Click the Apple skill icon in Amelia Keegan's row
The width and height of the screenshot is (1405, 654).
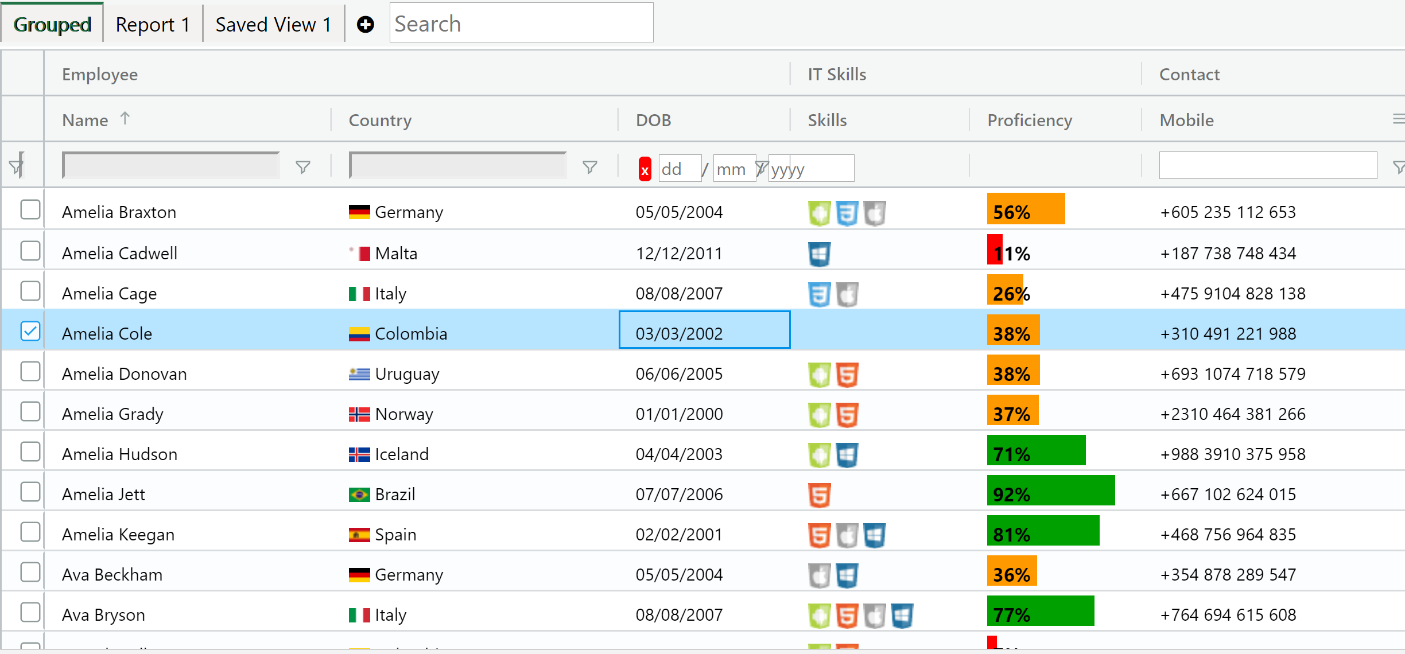tap(848, 534)
